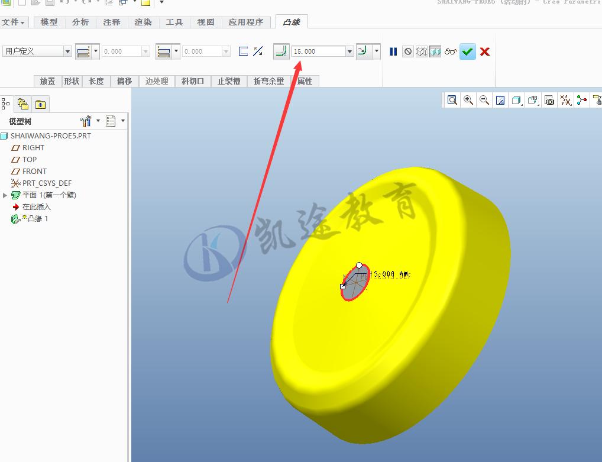602x462 pixels.
Task: Cancel the feature with the red X
Action: click(484, 51)
